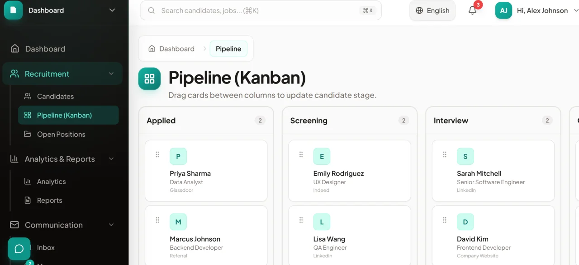This screenshot has width=579, height=265.
Task: Open Marcus Johnson candidate name
Action: (195, 239)
